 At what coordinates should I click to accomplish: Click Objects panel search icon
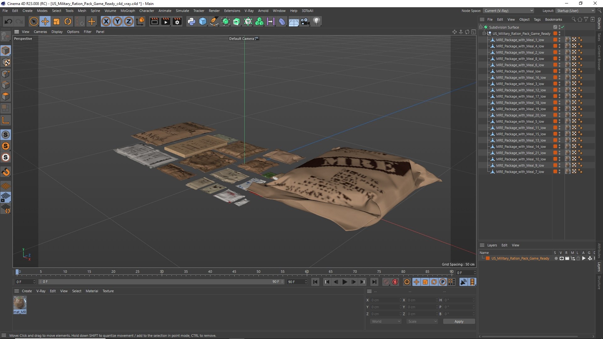573,19
